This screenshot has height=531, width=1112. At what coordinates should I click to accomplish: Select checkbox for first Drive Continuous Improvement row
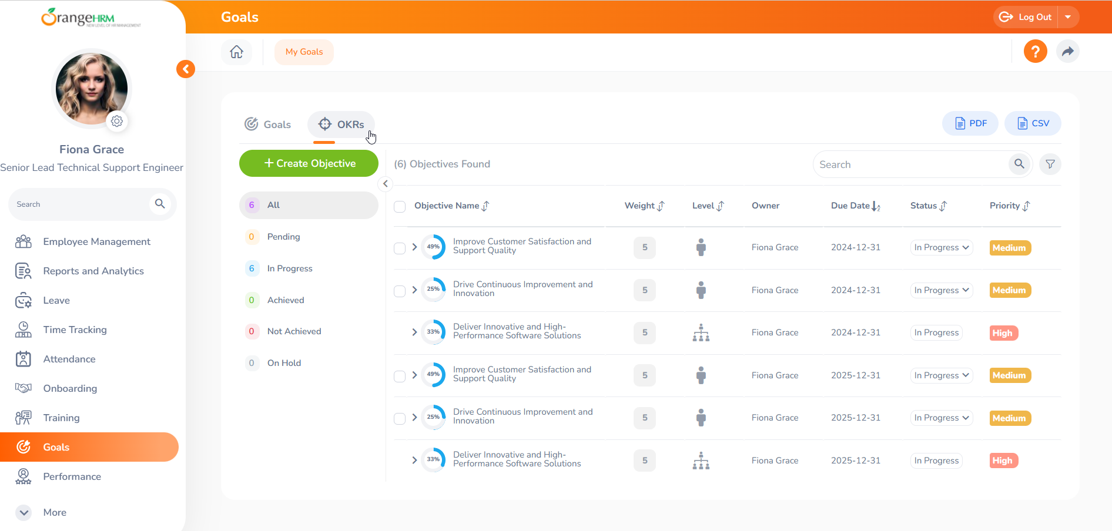point(400,291)
